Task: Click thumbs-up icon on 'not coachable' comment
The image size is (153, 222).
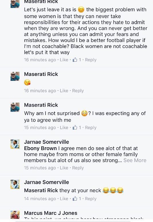Action: [75, 60]
